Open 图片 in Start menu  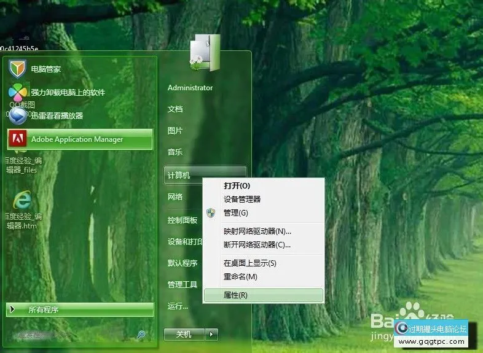pos(175,131)
